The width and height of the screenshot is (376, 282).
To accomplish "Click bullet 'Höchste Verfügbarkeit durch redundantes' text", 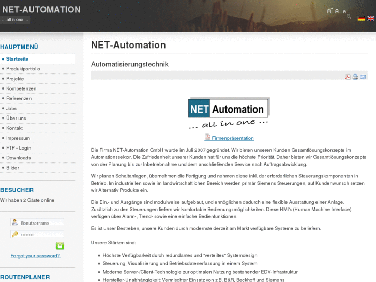I will tap(180, 256).
